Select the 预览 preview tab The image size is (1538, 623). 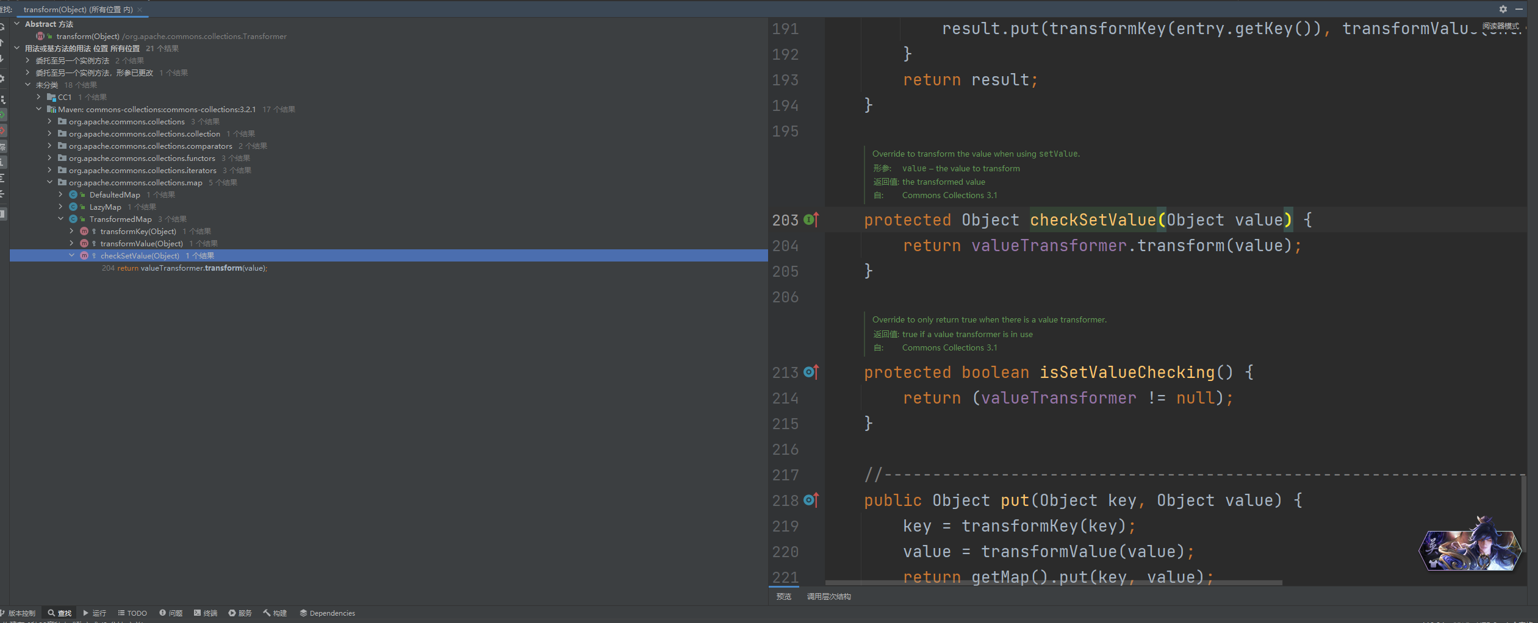coord(783,596)
